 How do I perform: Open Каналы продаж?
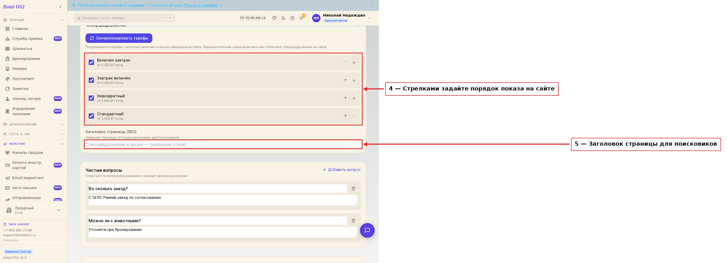tap(33, 153)
